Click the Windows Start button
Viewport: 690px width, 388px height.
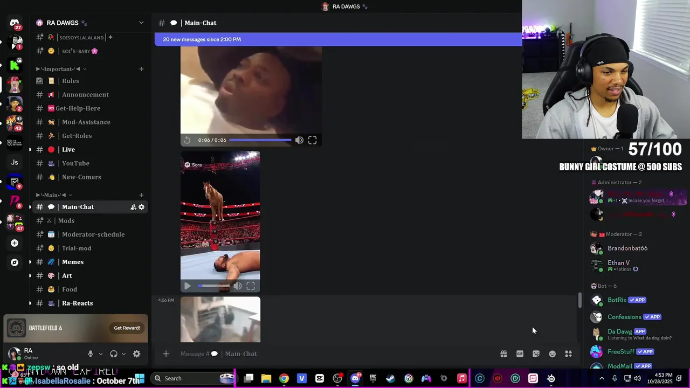click(x=140, y=378)
